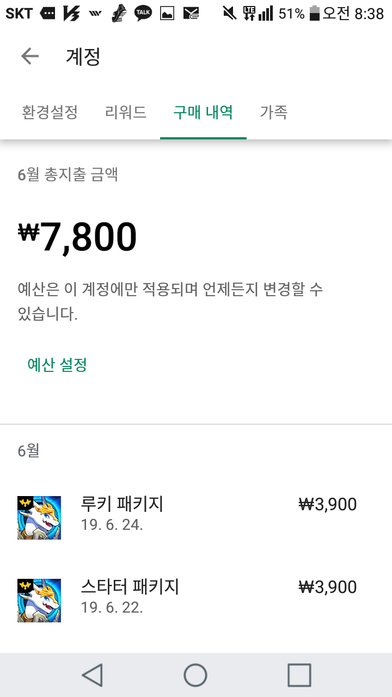Tap the KakaoTalk notification icon in status bar
Viewport: 392px width, 697px height.
(143, 13)
